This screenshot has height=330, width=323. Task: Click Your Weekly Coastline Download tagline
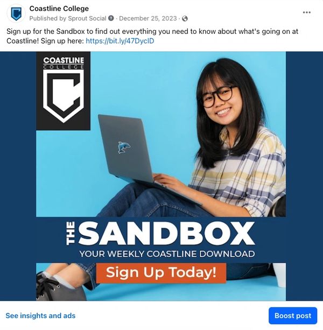click(x=167, y=254)
